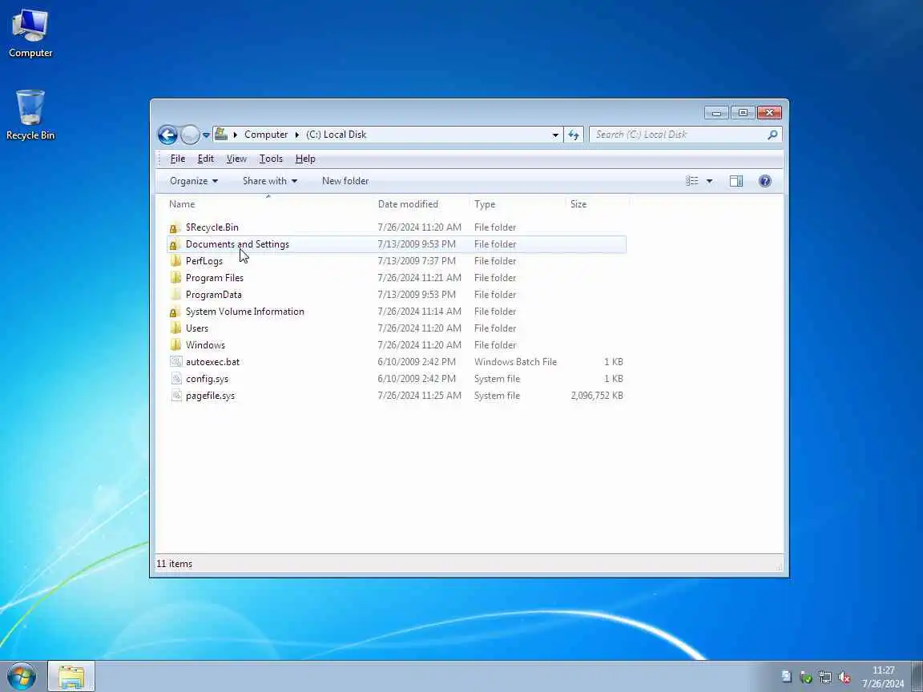Select the autoexec.bat file icon
The height and width of the screenshot is (692, 923).
[x=175, y=362]
